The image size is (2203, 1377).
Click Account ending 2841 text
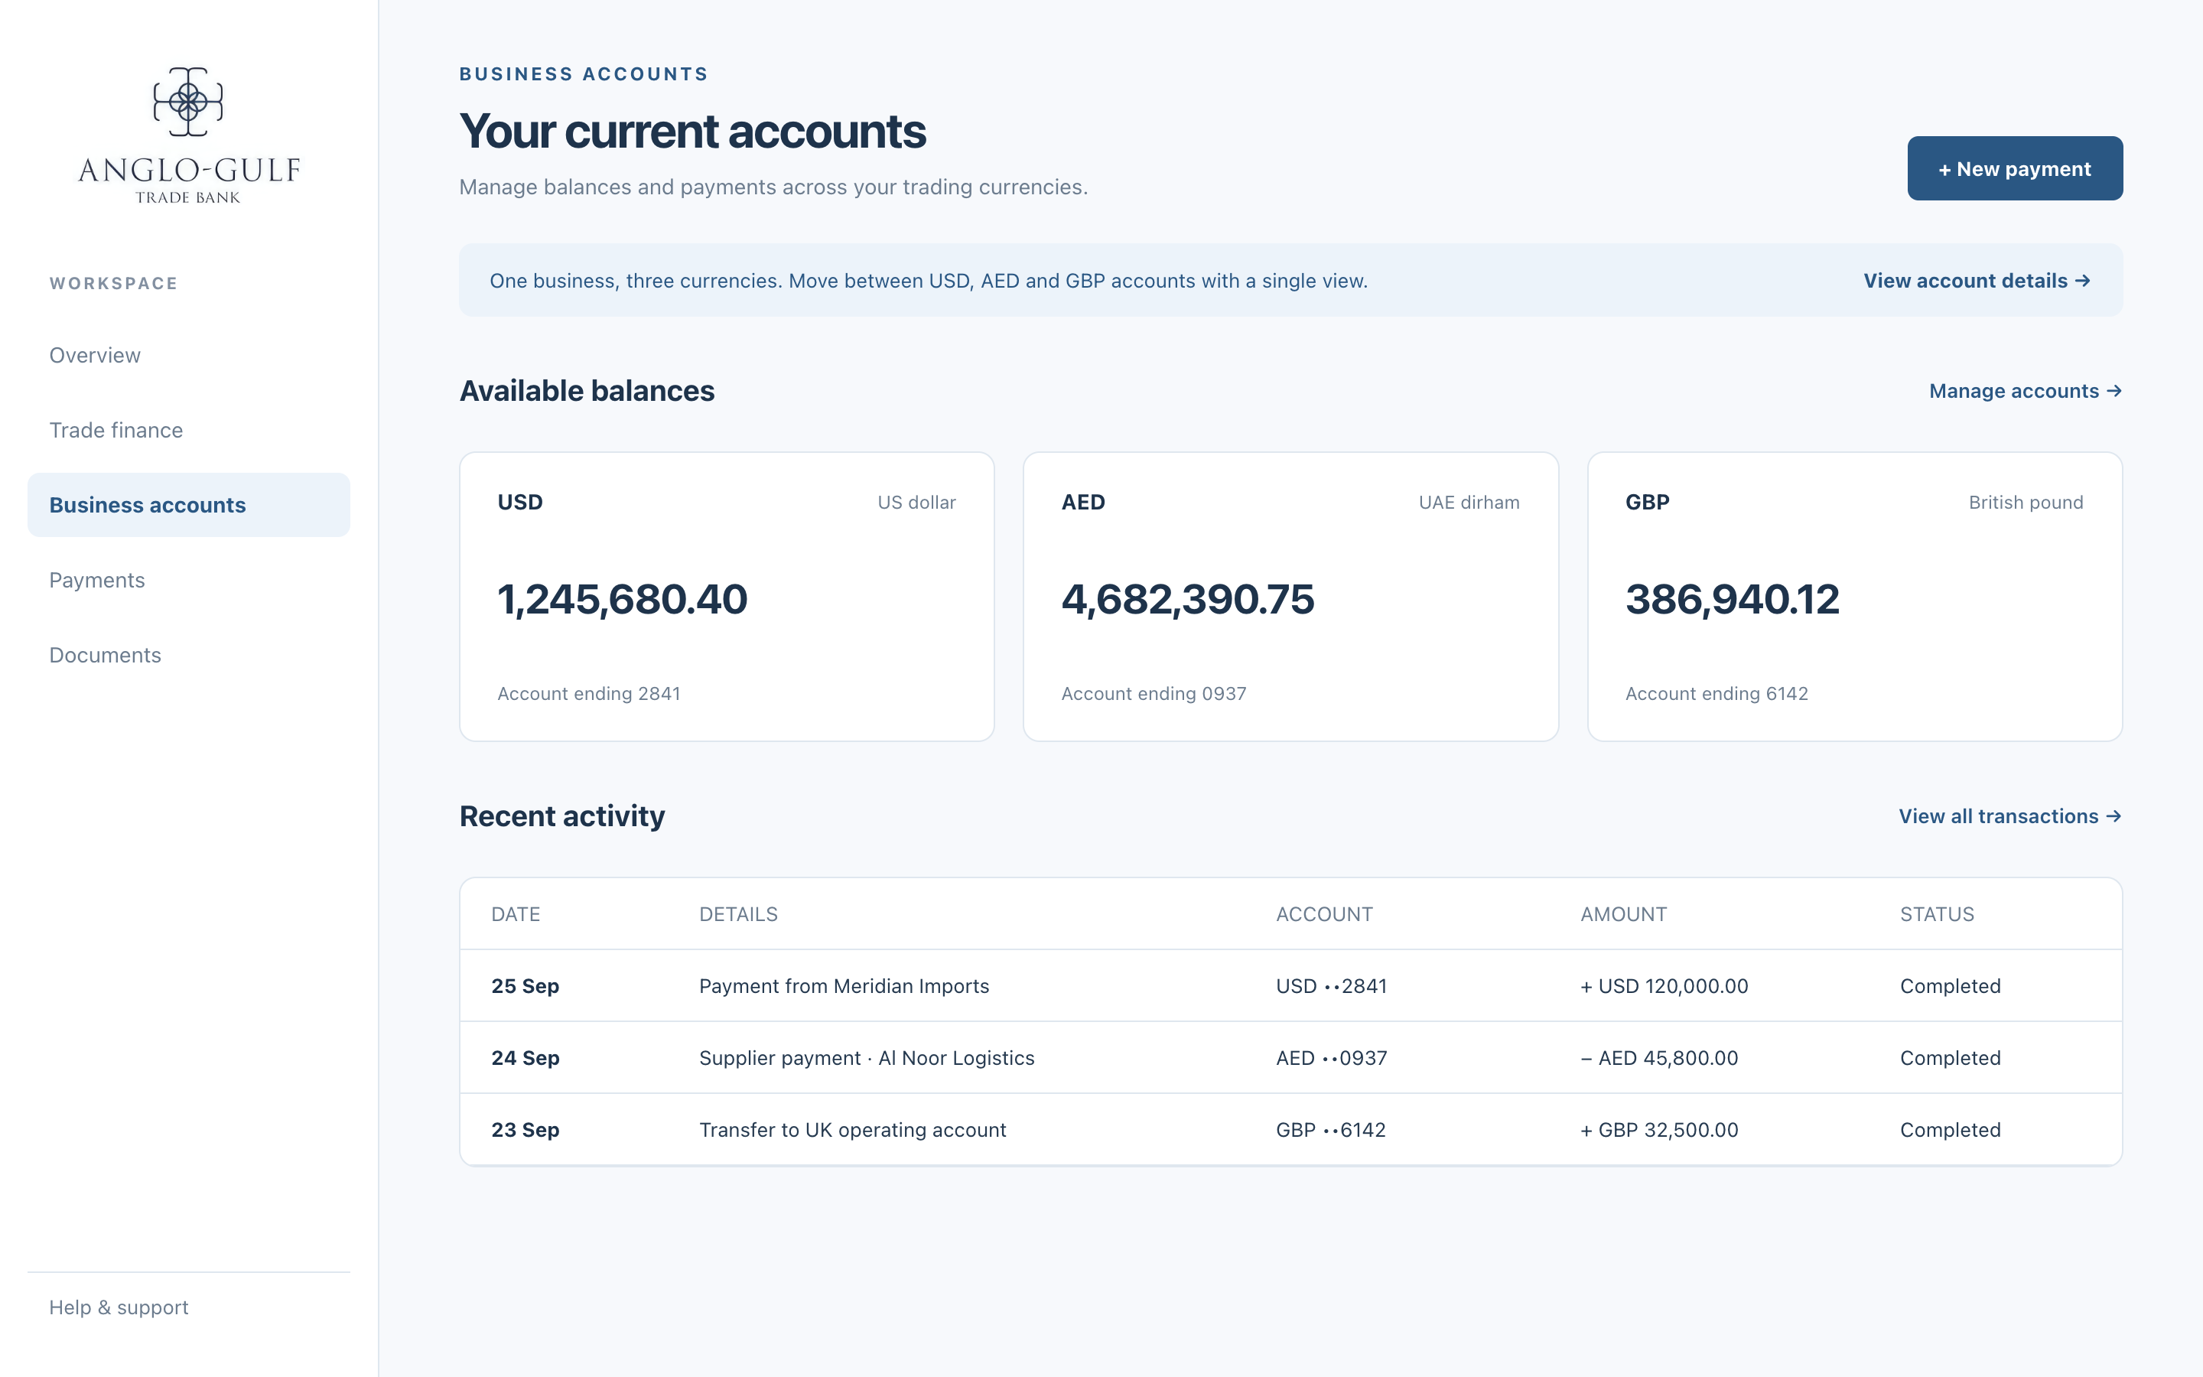click(x=589, y=694)
